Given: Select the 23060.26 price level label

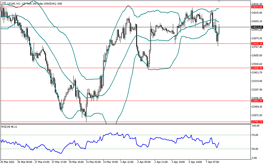Looking at the screenshot, I should [x=257, y=101].
